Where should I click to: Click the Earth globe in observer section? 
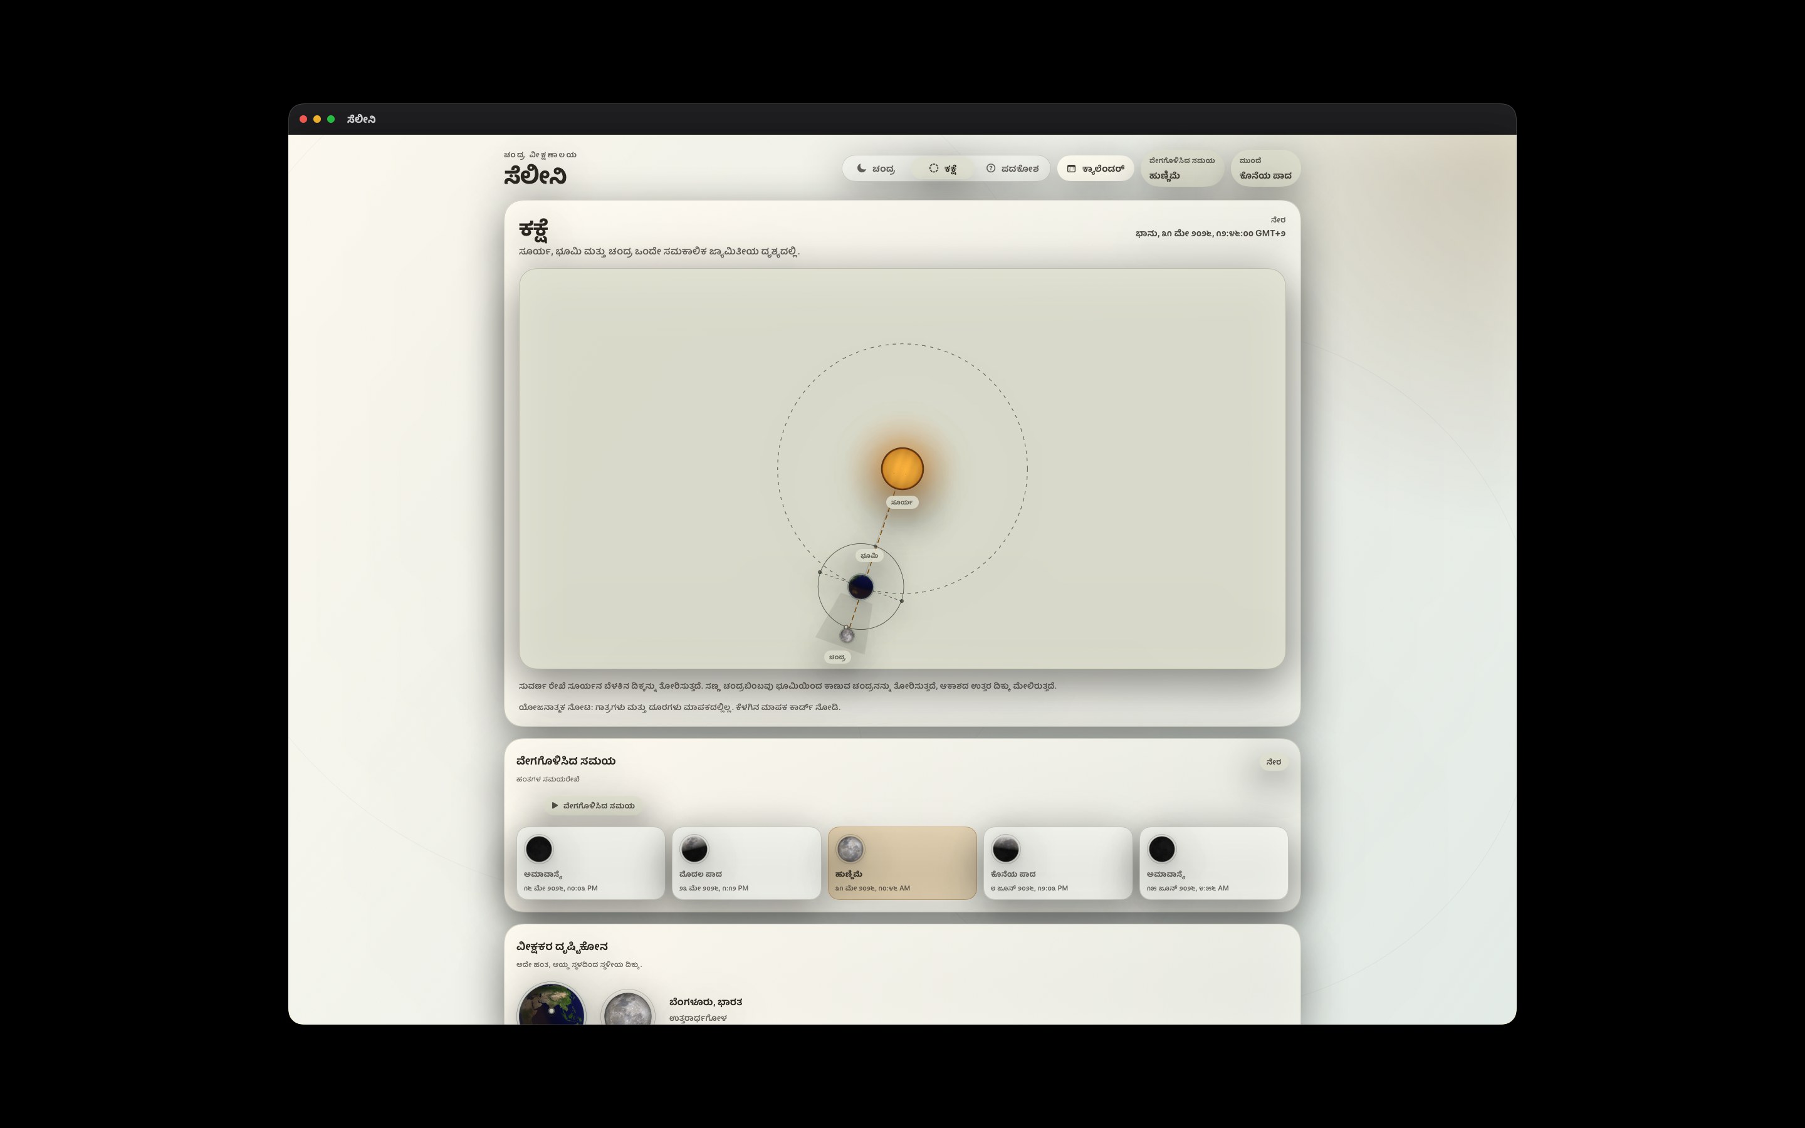[551, 1004]
